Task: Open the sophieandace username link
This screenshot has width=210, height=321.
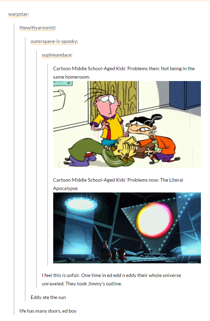Action: pyautogui.click(x=57, y=55)
